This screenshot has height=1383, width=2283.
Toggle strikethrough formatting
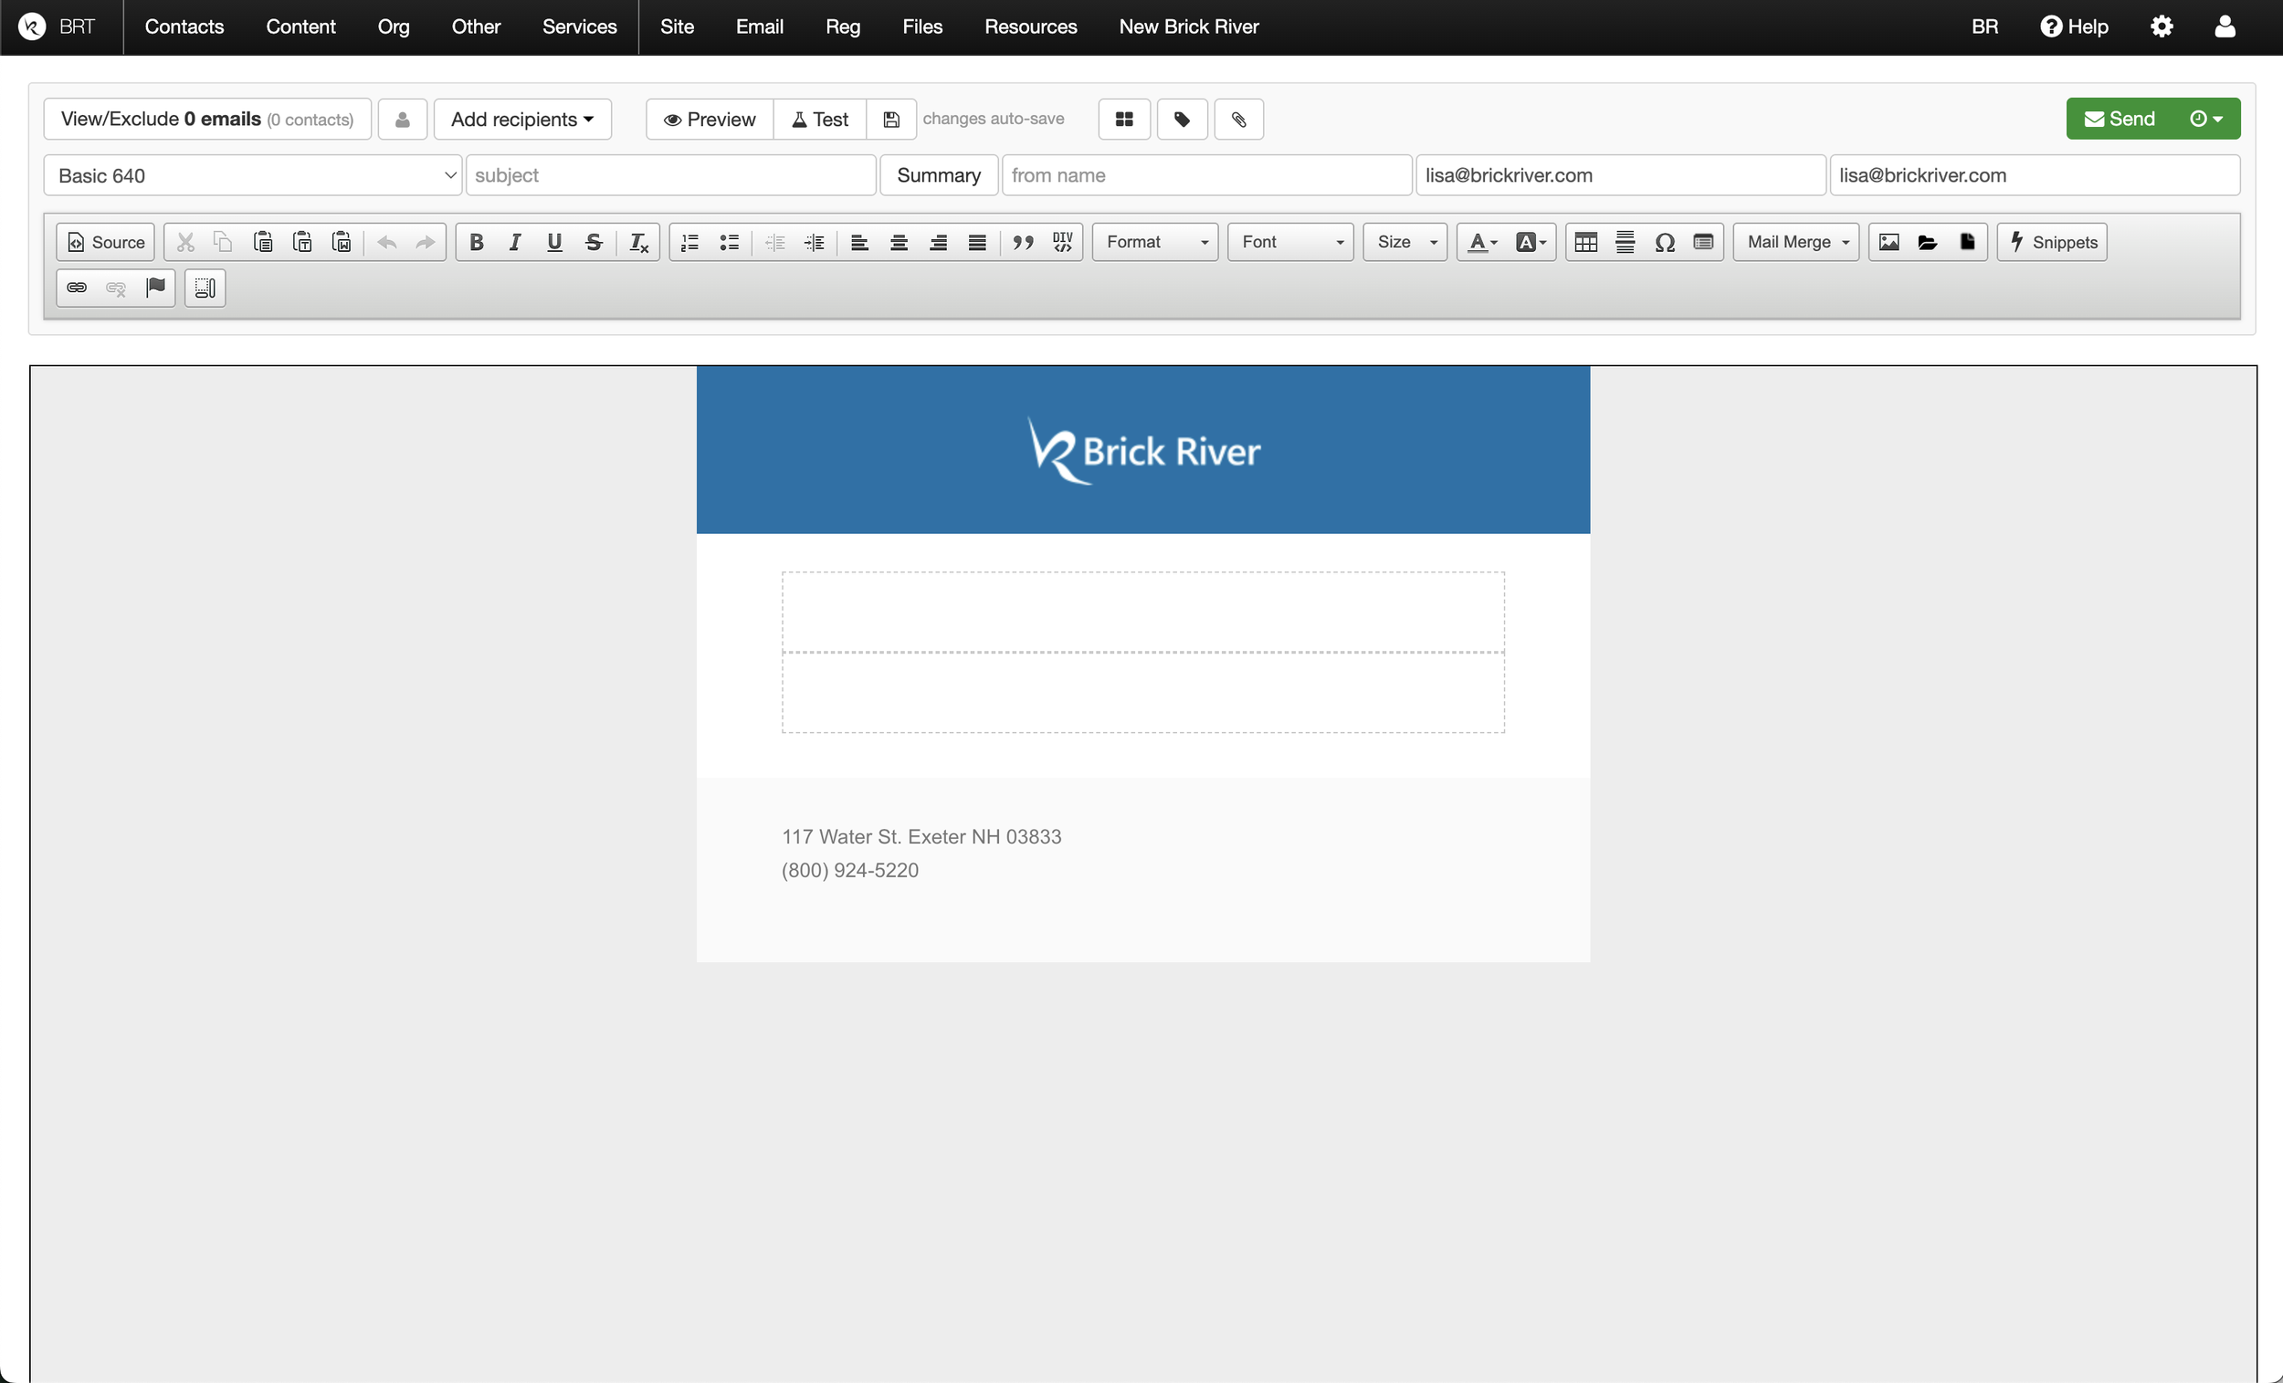click(x=594, y=242)
